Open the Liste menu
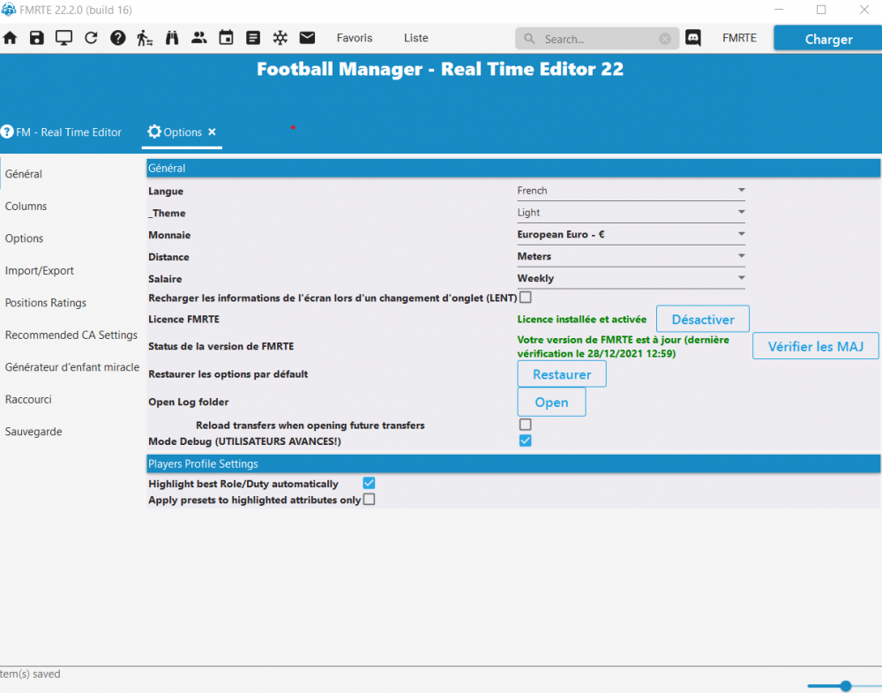Viewport: 882px width, 693px height. point(415,38)
